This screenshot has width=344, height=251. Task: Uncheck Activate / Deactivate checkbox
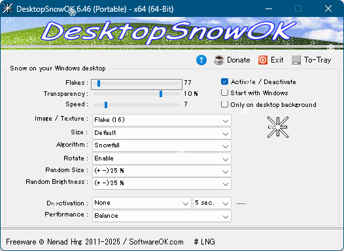point(224,81)
